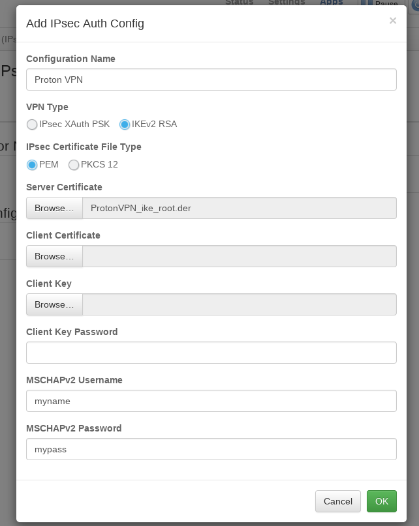Cancel the IPsec auth configuration
Image resolution: width=419 pixels, height=526 pixels.
(x=337, y=501)
